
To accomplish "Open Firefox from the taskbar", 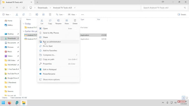I will point(10,103).
